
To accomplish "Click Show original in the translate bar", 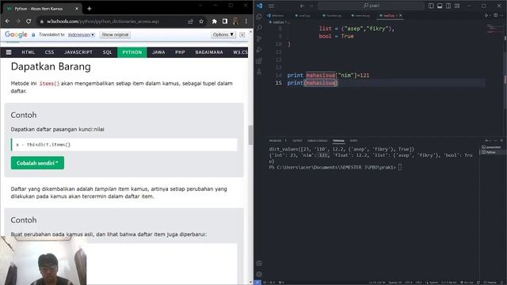I will (115, 35).
